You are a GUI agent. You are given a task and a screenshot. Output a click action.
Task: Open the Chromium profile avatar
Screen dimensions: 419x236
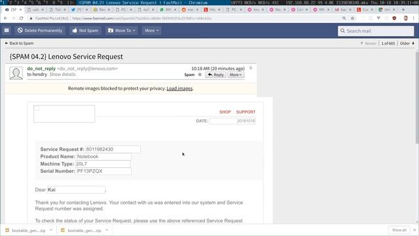click(406, 18)
